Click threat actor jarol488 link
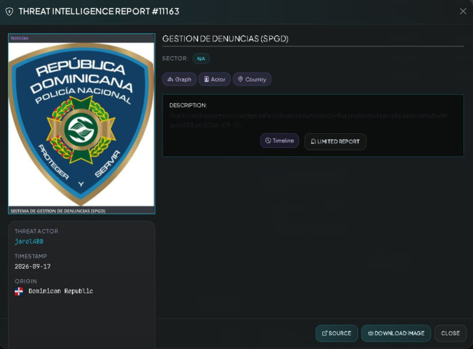Screen dimensions: 473x349 click(29, 242)
